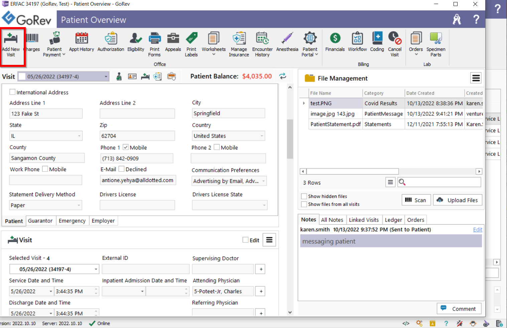
Task: Open Statement Delivery Method dropdown
Action: point(79,205)
